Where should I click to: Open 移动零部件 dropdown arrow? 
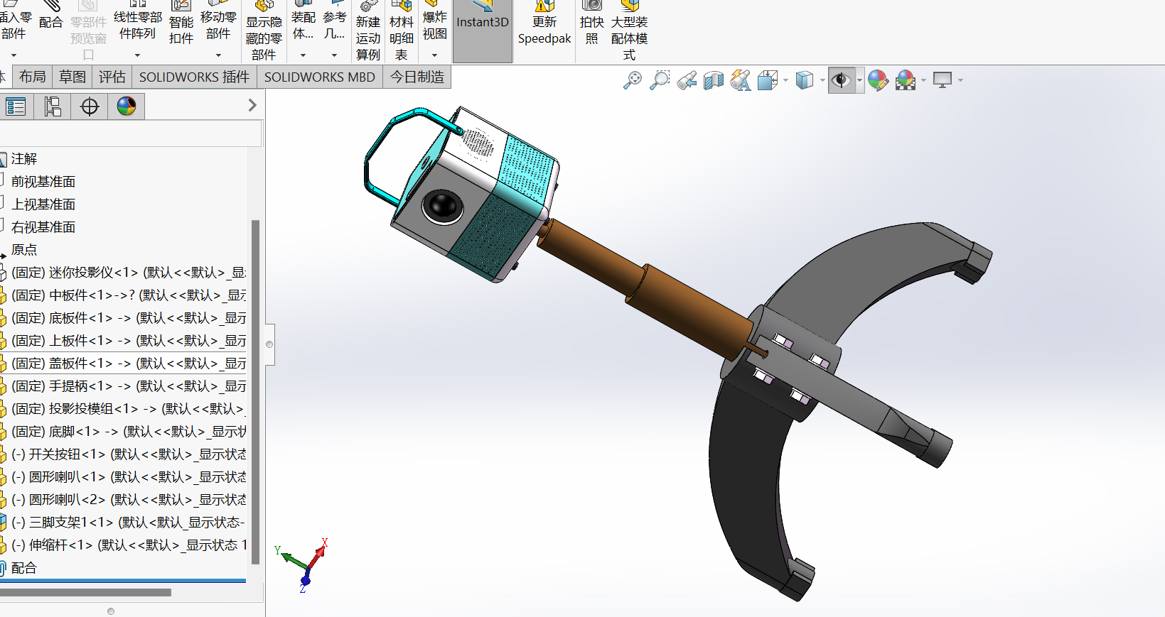pos(218,55)
